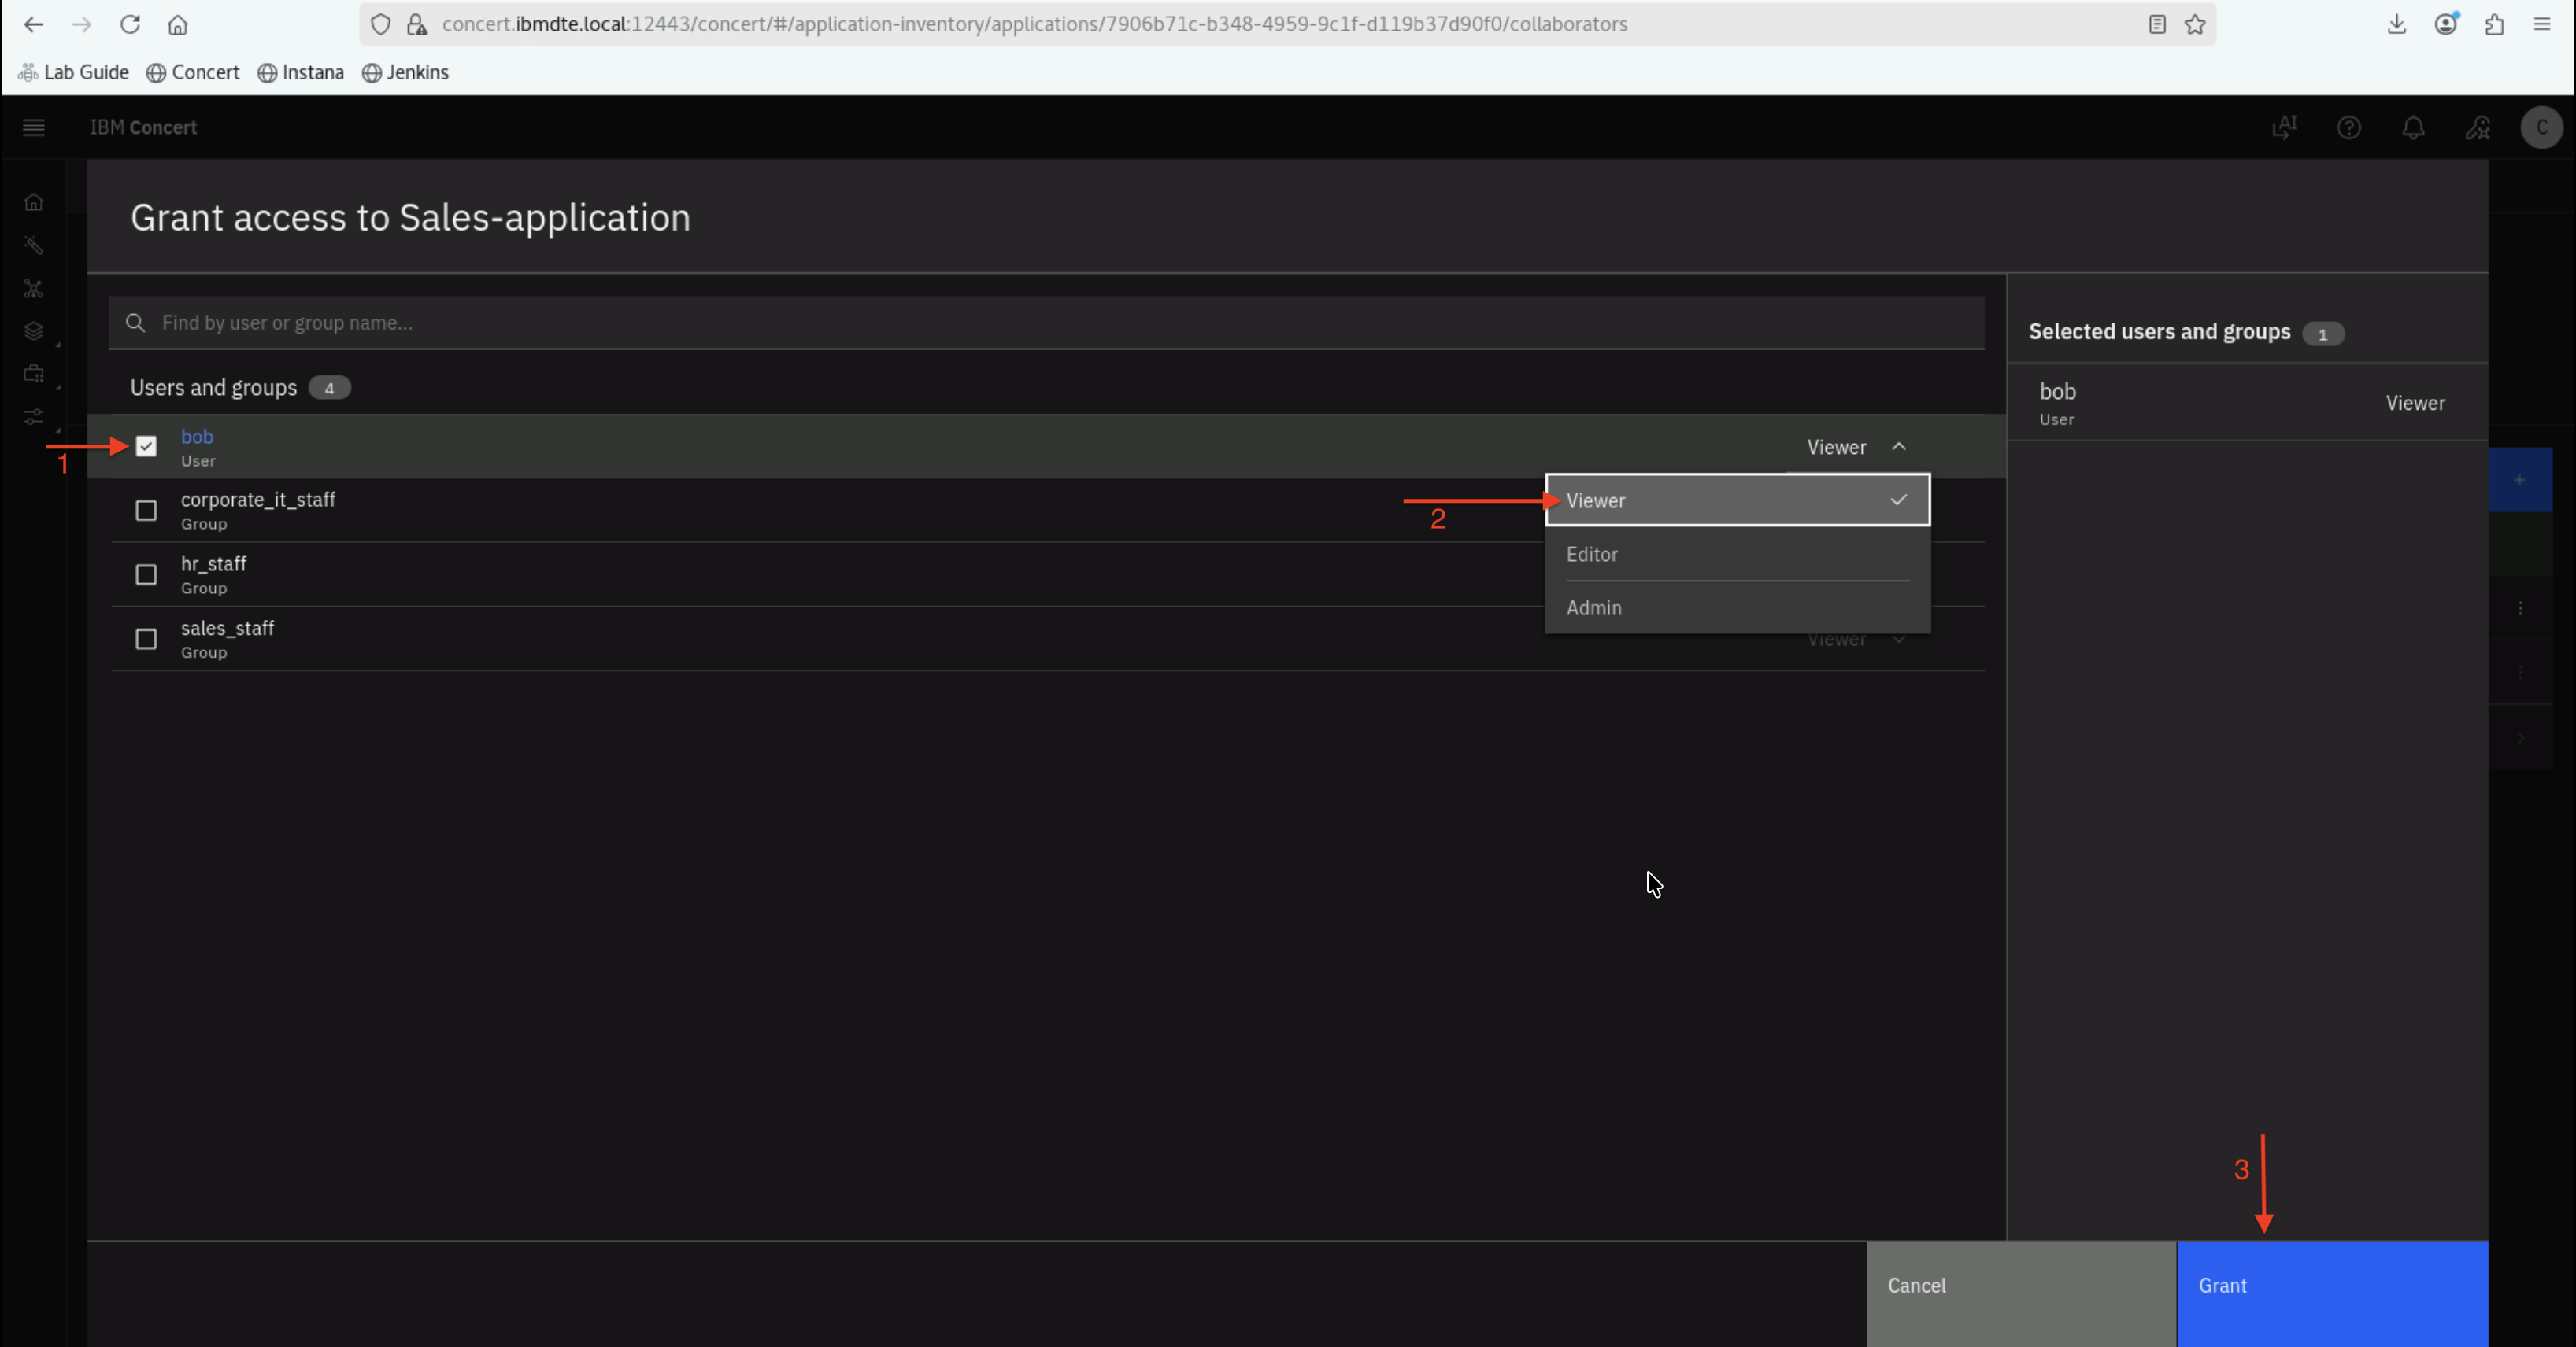
Task: Select the Viewer role option
Action: pyautogui.click(x=1737, y=500)
